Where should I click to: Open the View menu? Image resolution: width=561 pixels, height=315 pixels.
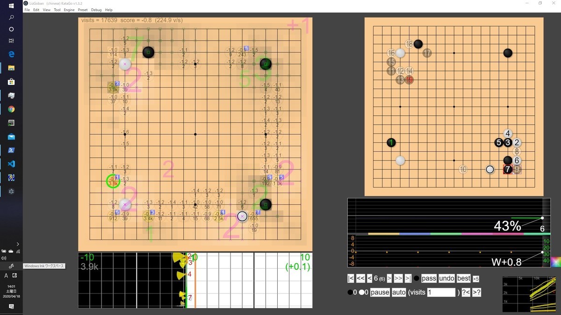pos(47,10)
